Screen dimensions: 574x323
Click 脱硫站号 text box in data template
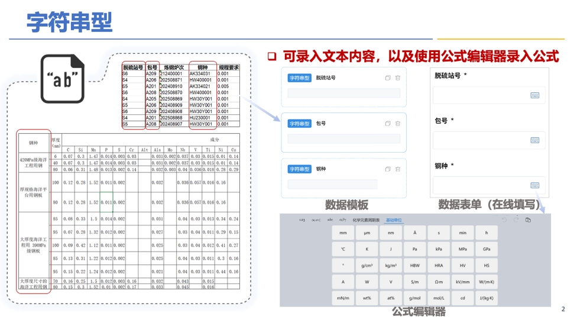(x=343, y=93)
